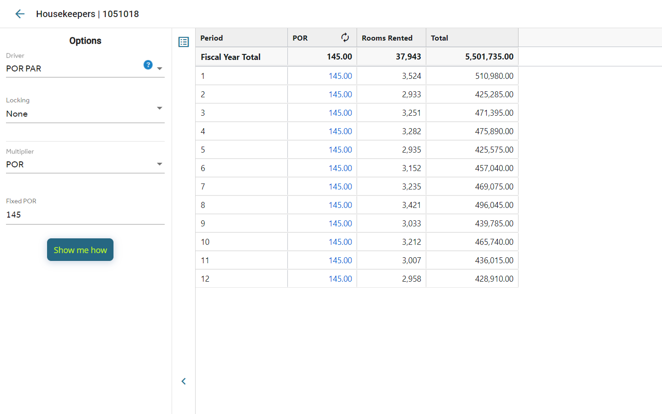Click the back arrow next to Housekeepers
662x414 pixels.
click(x=20, y=14)
